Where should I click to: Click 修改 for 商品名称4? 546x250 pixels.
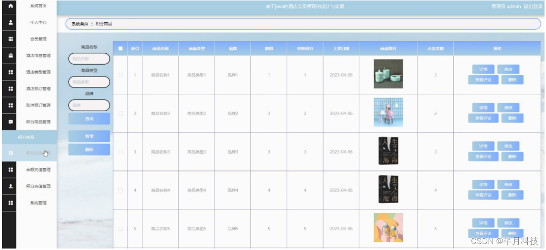pyautogui.click(x=508, y=185)
